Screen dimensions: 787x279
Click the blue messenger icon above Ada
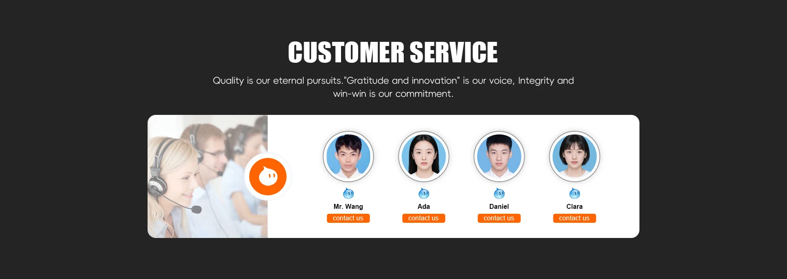coord(424,193)
